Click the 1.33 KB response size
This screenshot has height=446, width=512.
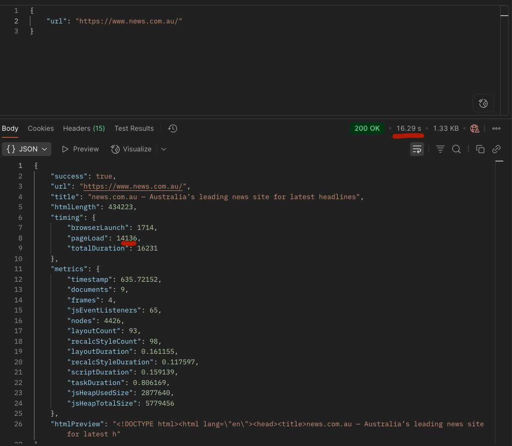[446, 128]
